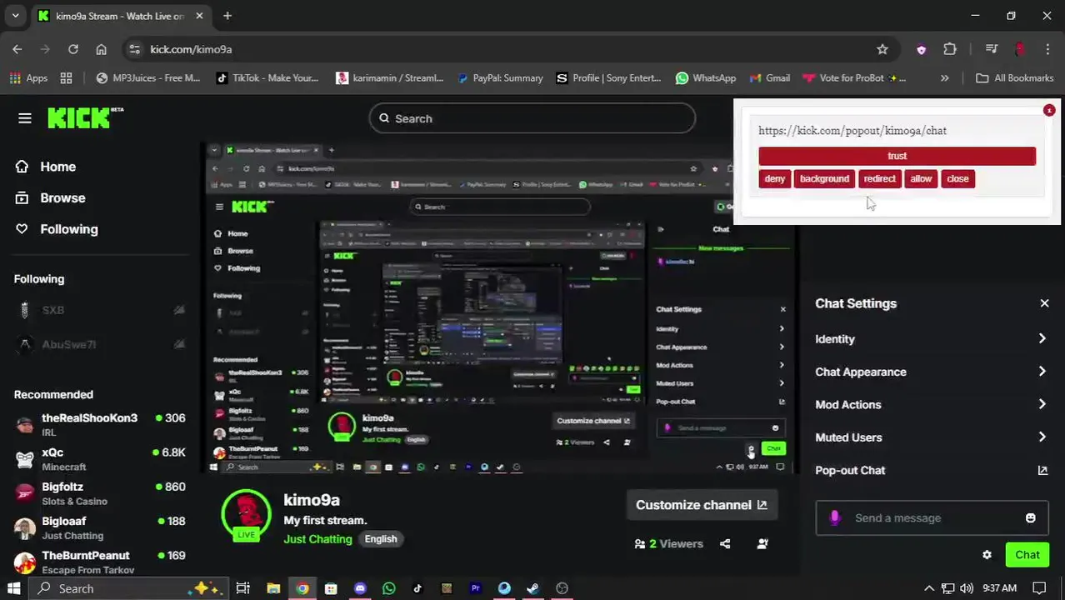Click the close button beside allow
The image size is (1065, 600).
point(957,178)
